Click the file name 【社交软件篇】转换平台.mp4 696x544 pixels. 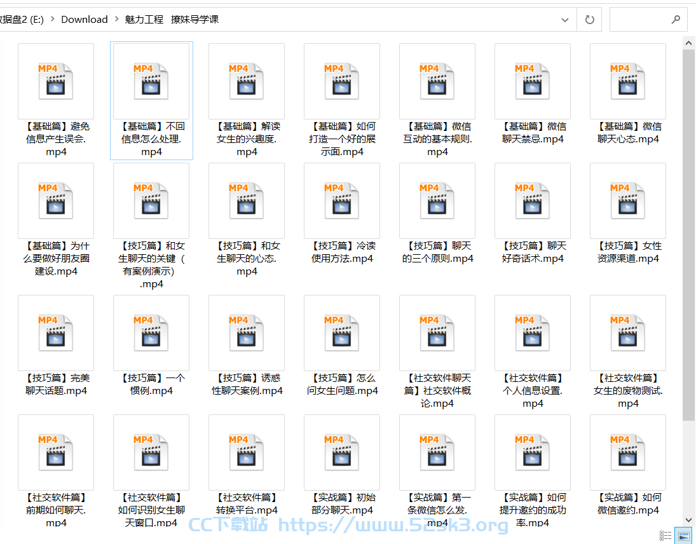click(247, 503)
